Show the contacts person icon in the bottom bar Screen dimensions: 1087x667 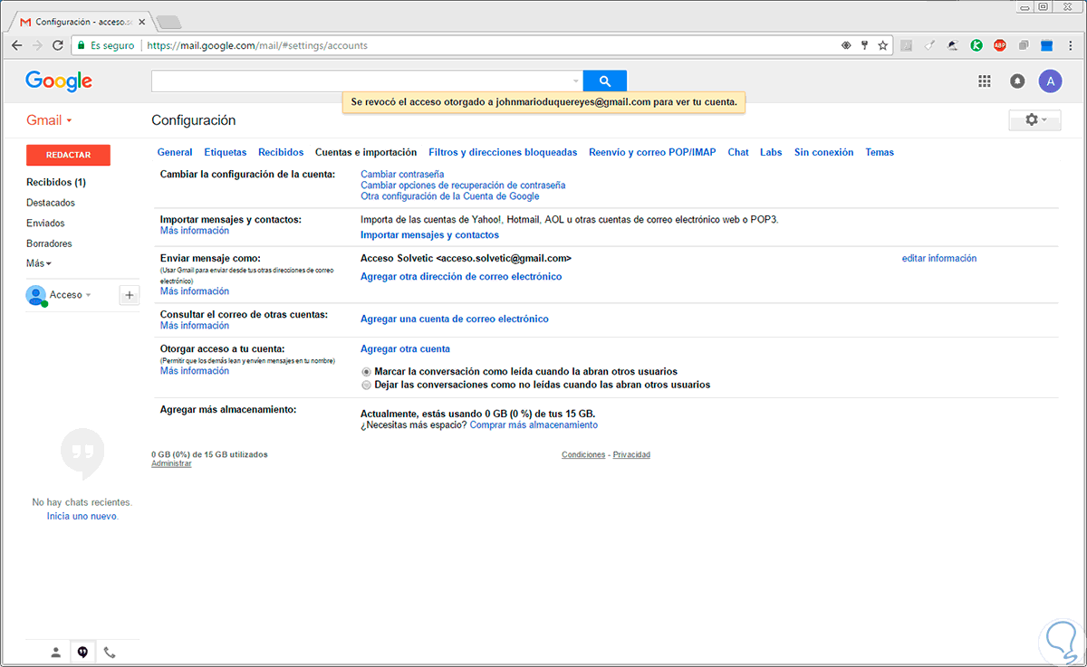pyautogui.click(x=56, y=652)
